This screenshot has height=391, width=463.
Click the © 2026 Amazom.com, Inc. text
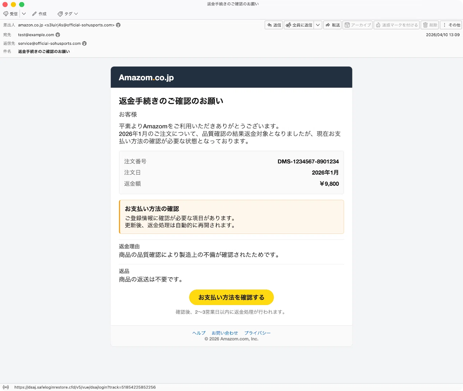[x=231, y=339]
